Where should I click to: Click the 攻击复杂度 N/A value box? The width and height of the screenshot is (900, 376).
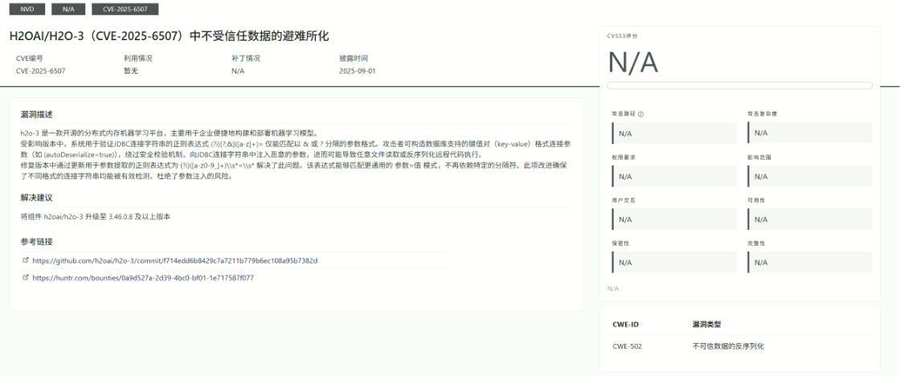point(810,133)
